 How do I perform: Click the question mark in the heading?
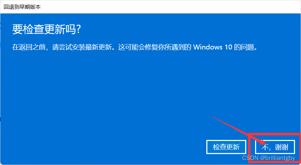78,30
